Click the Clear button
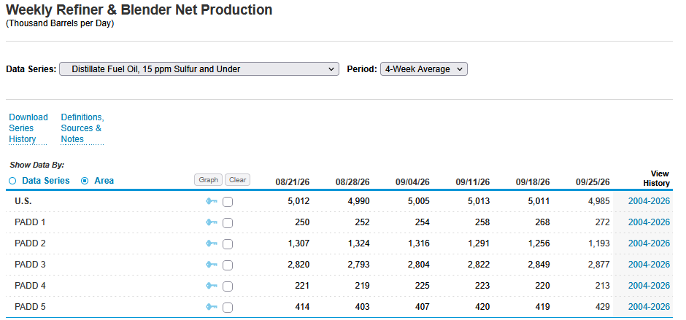The height and width of the screenshot is (320, 686). (x=238, y=179)
